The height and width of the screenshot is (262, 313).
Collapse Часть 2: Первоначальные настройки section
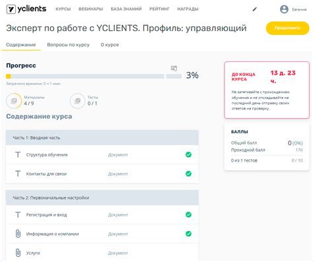(102, 197)
